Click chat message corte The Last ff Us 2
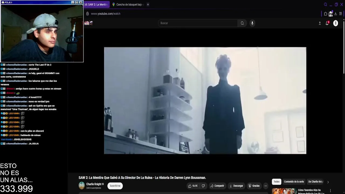 (40, 65)
